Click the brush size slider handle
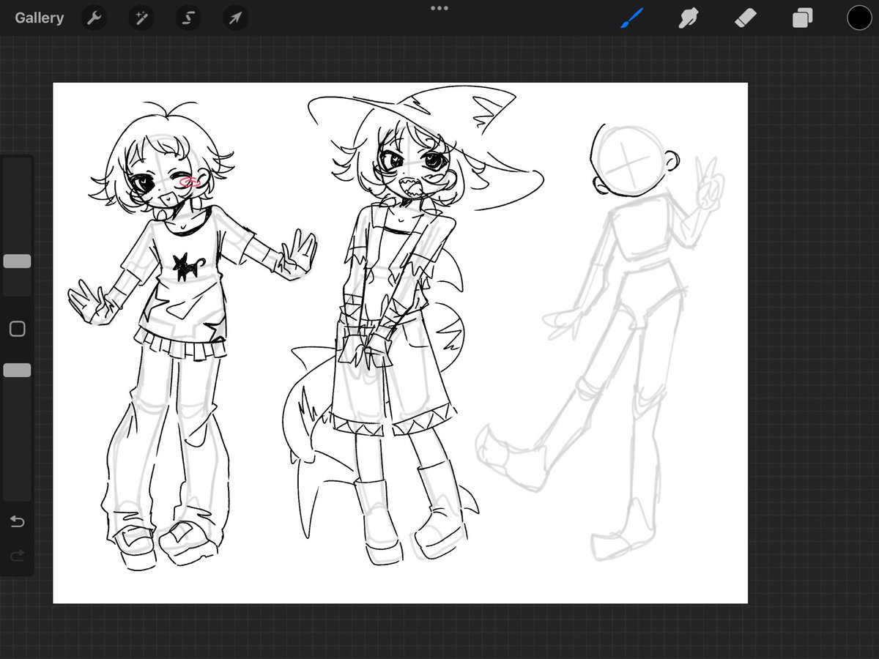Image resolution: width=879 pixels, height=659 pixels. 17,261
